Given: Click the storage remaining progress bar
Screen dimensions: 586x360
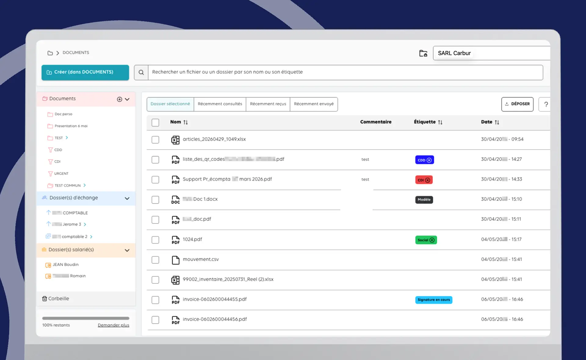Looking at the screenshot, I should pyautogui.click(x=86, y=318).
